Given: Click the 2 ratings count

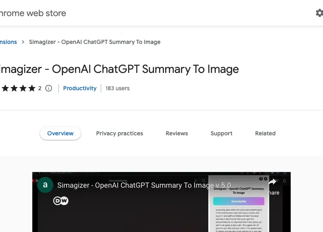Looking at the screenshot, I should coord(40,88).
